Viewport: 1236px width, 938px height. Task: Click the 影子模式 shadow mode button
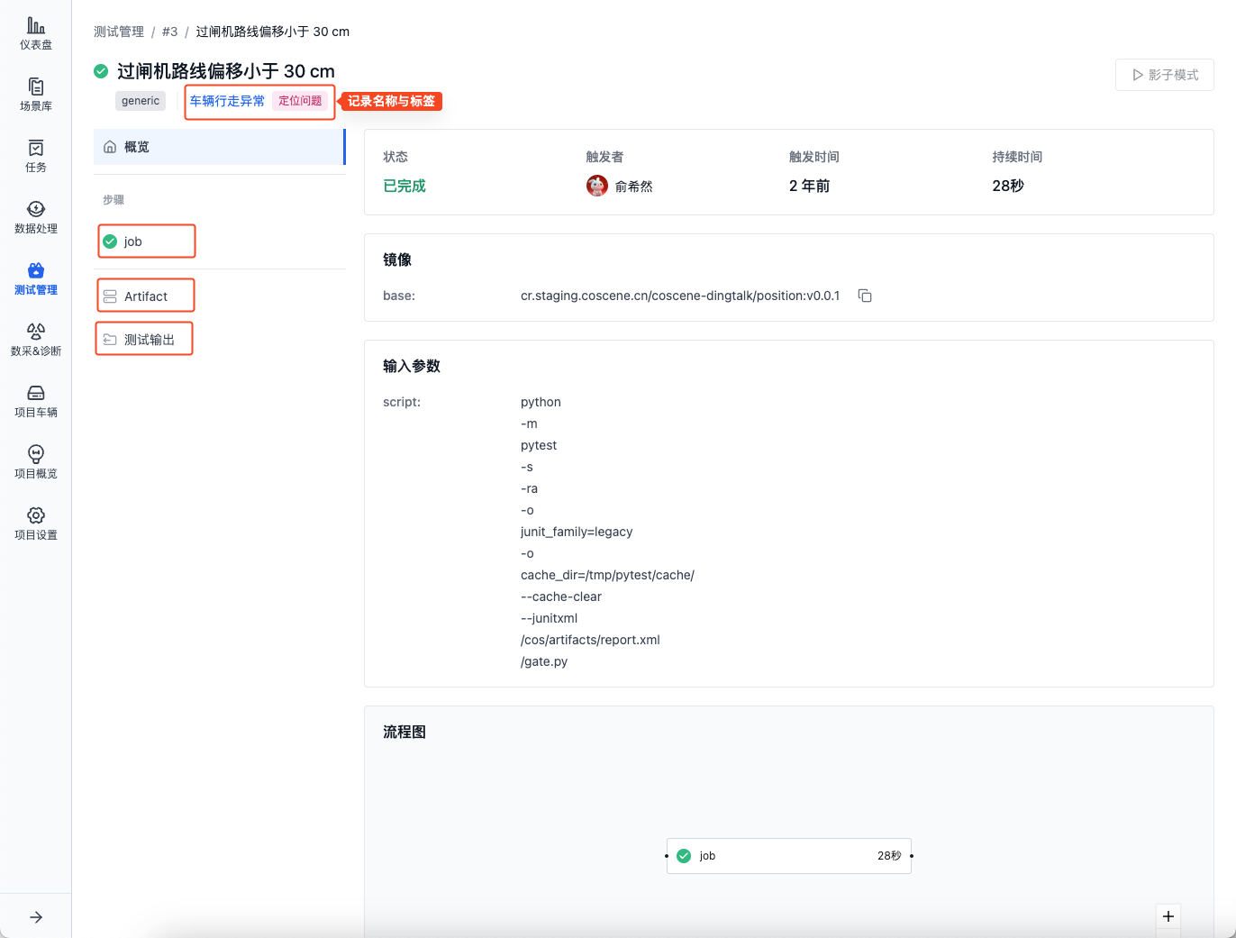click(1164, 75)
